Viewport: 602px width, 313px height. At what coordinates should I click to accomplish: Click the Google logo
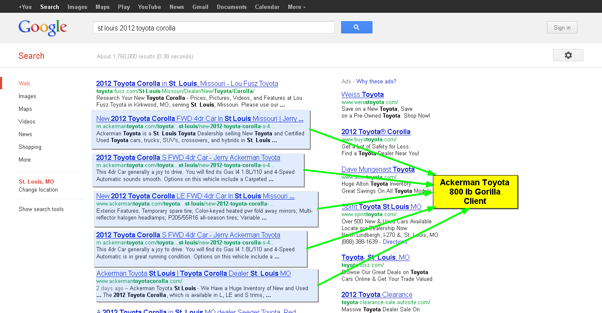(43, 28)
